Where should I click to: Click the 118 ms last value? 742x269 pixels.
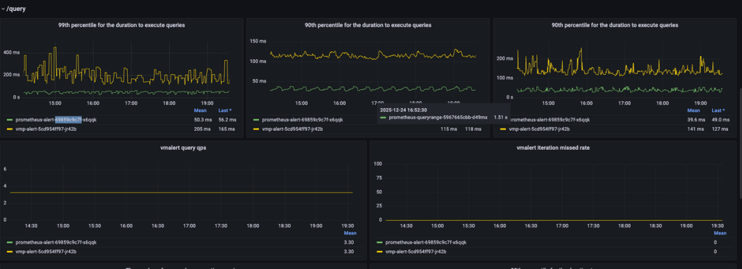click(x=472, y=129)
